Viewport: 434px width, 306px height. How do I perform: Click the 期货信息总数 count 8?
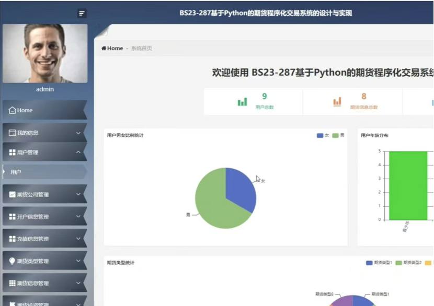(x=364, y=96)
